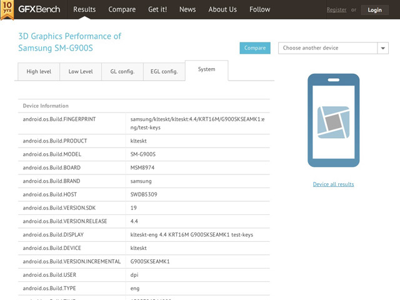Viewport: 400px width, 300px height.
Task: Click the fingerprint value samsung/klteskt text
Action: 197,123
